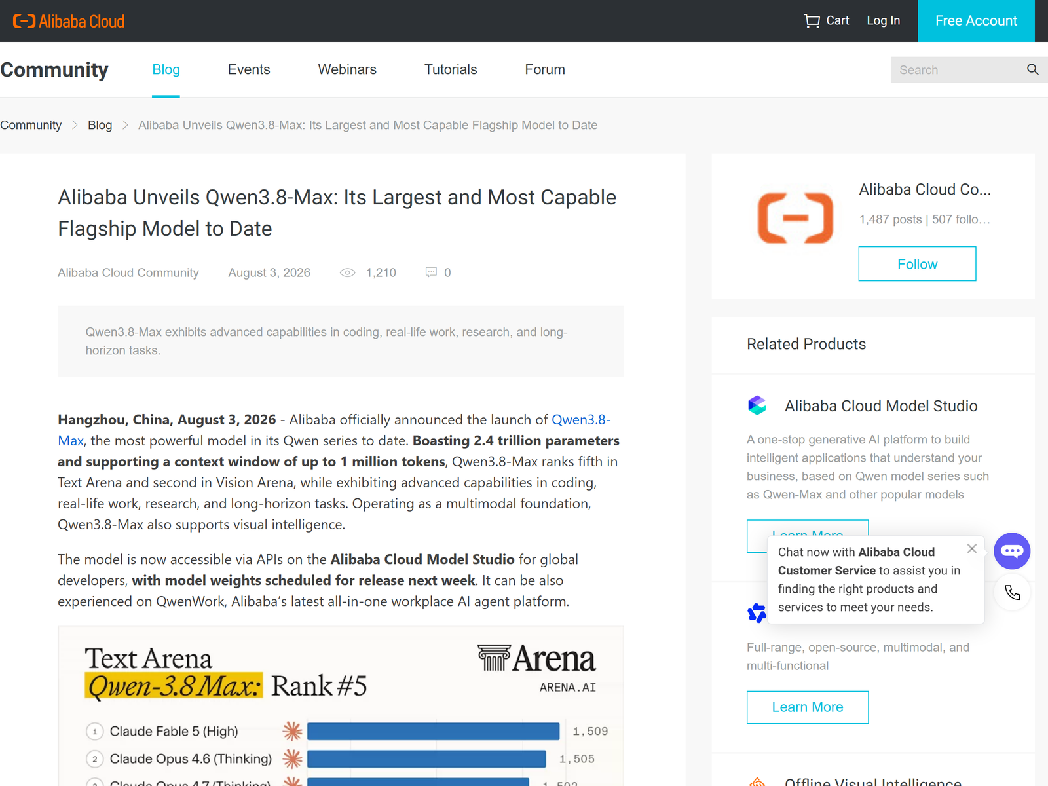This screenshot has height=786, width=1048.
Task: Click the Claude Fable 5 (High) row
Action: [x=347, y=731]
